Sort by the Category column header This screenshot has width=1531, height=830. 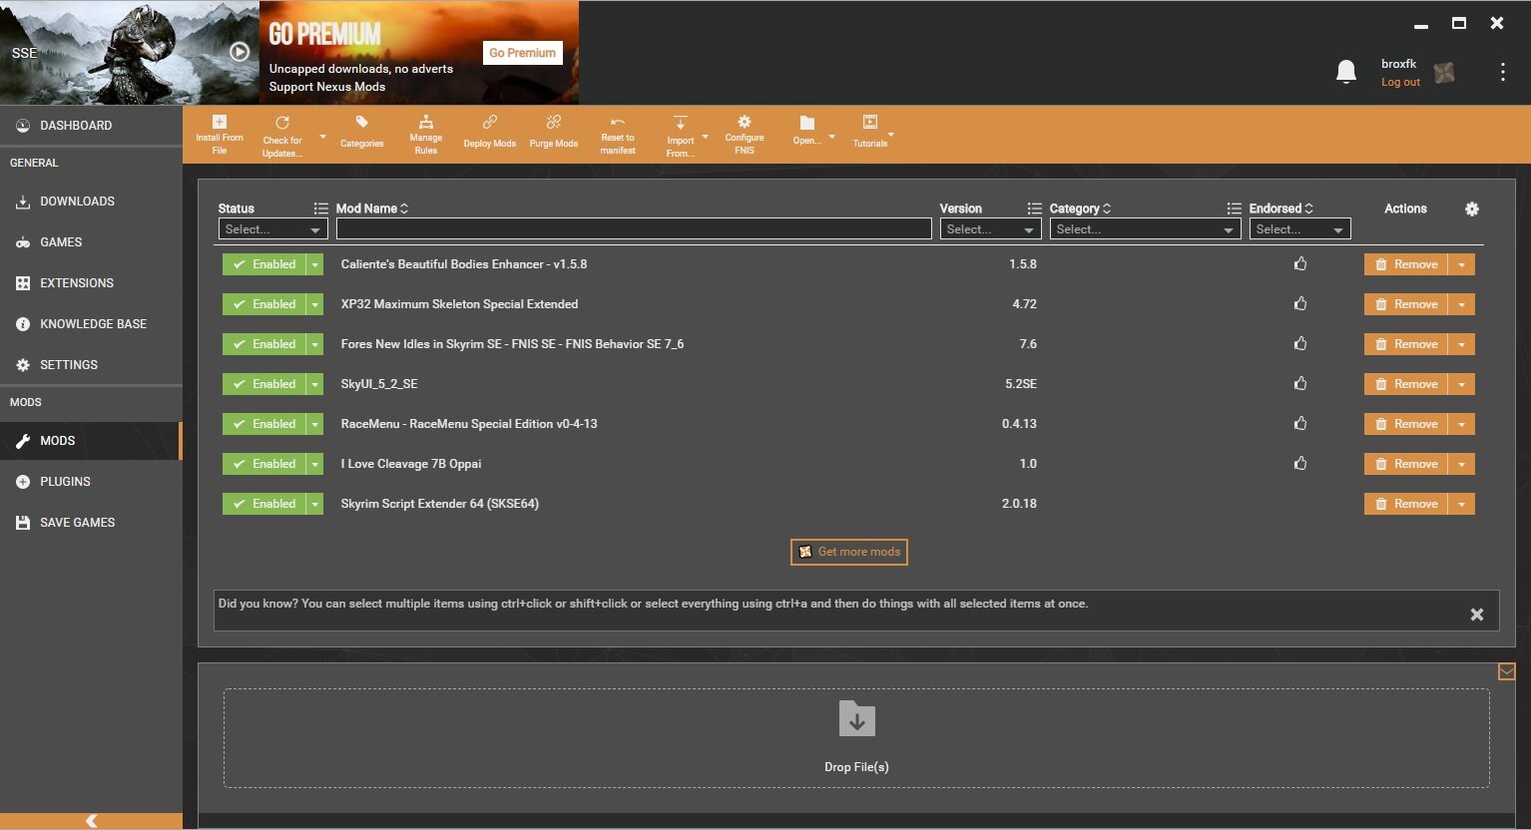[1081, 208]
